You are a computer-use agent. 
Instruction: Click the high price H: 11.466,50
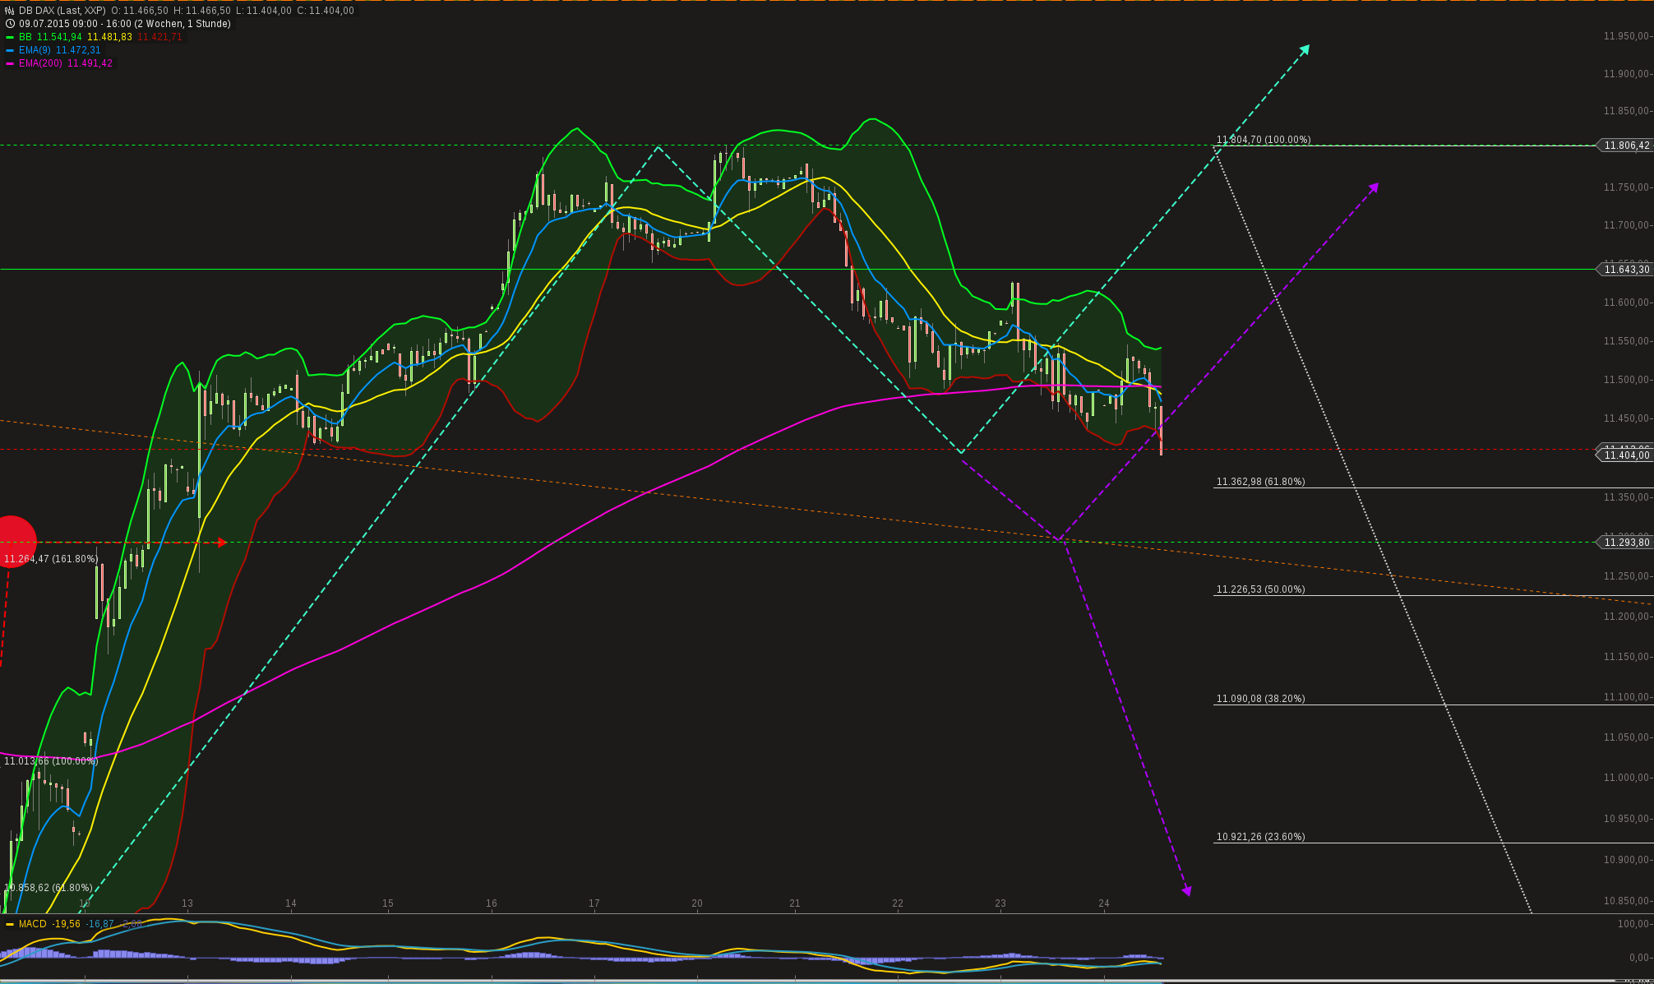coord(203,11)
